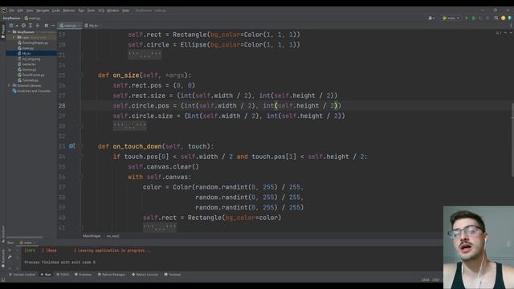
Task: Click the select opened file target icon
Action: coord(23,25)
